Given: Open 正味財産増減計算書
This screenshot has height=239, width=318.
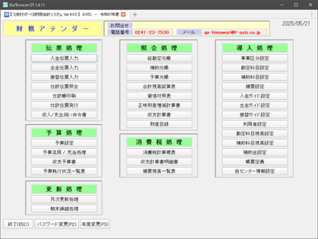Looking at the screenshot, I should pos(159,106).
